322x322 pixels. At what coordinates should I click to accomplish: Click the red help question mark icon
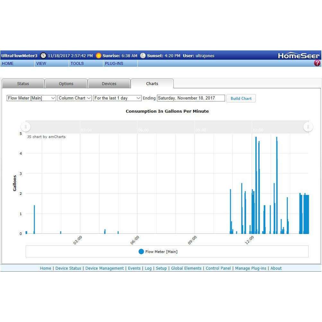tap(317, 63)
